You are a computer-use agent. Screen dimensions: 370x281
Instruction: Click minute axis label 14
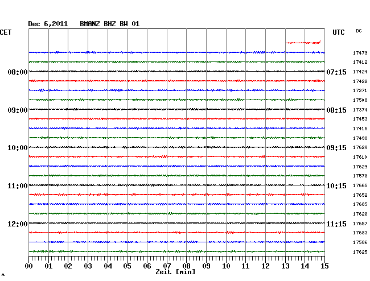(305, 266)
